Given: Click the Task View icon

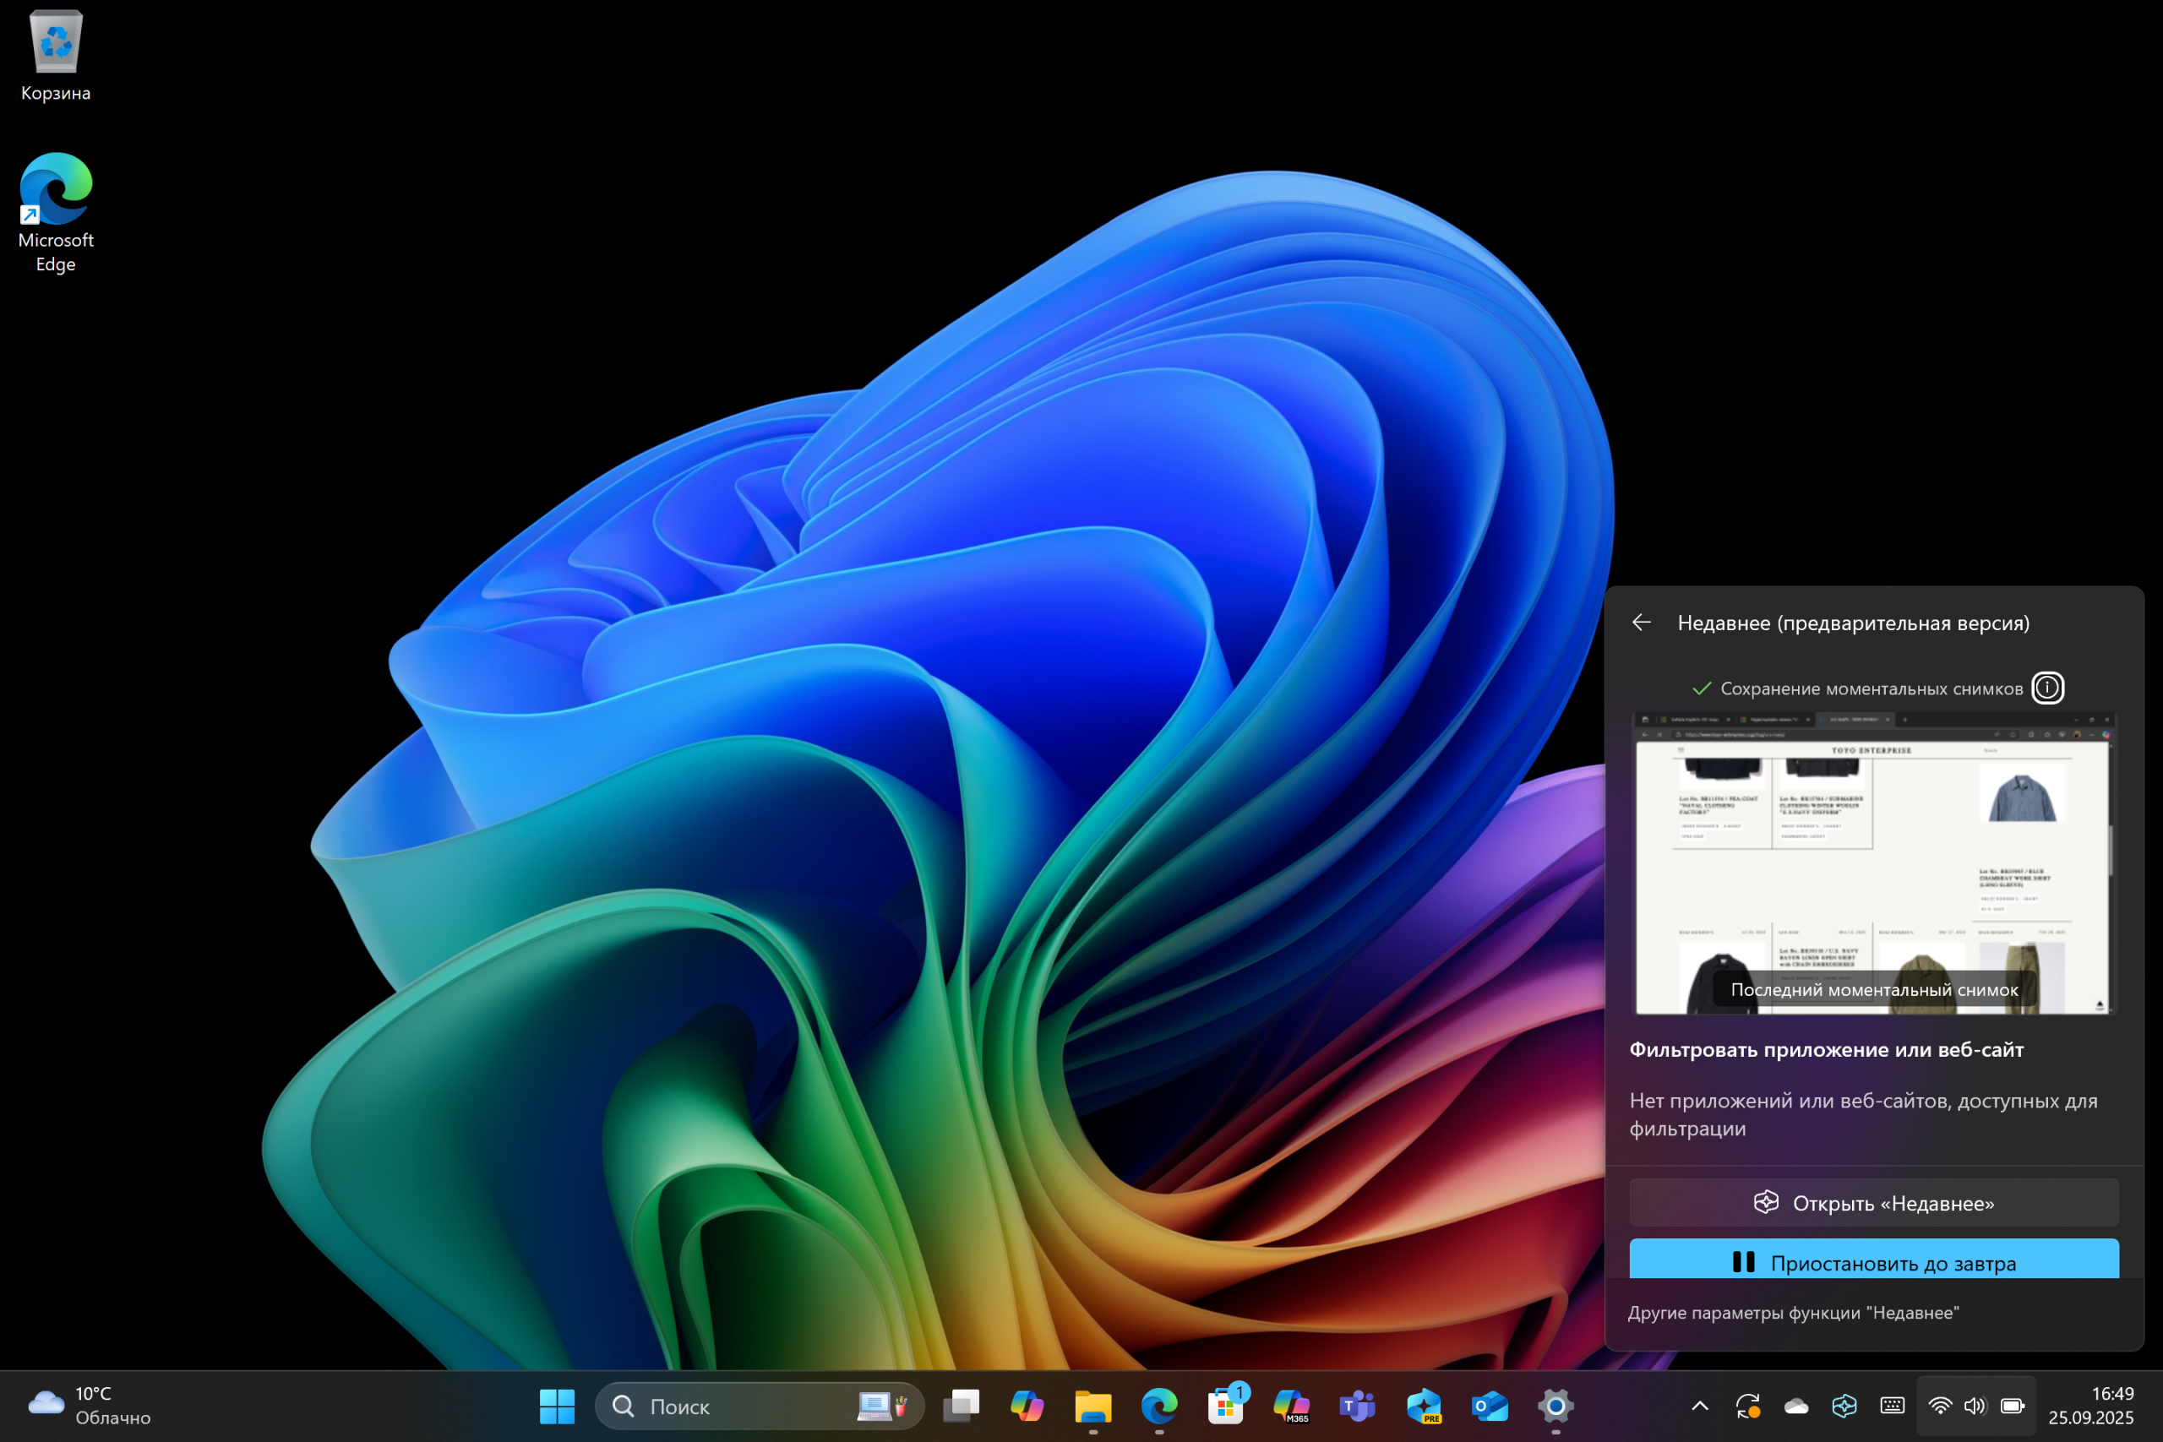Looking at the screenshot, I should click(961, 1405).
